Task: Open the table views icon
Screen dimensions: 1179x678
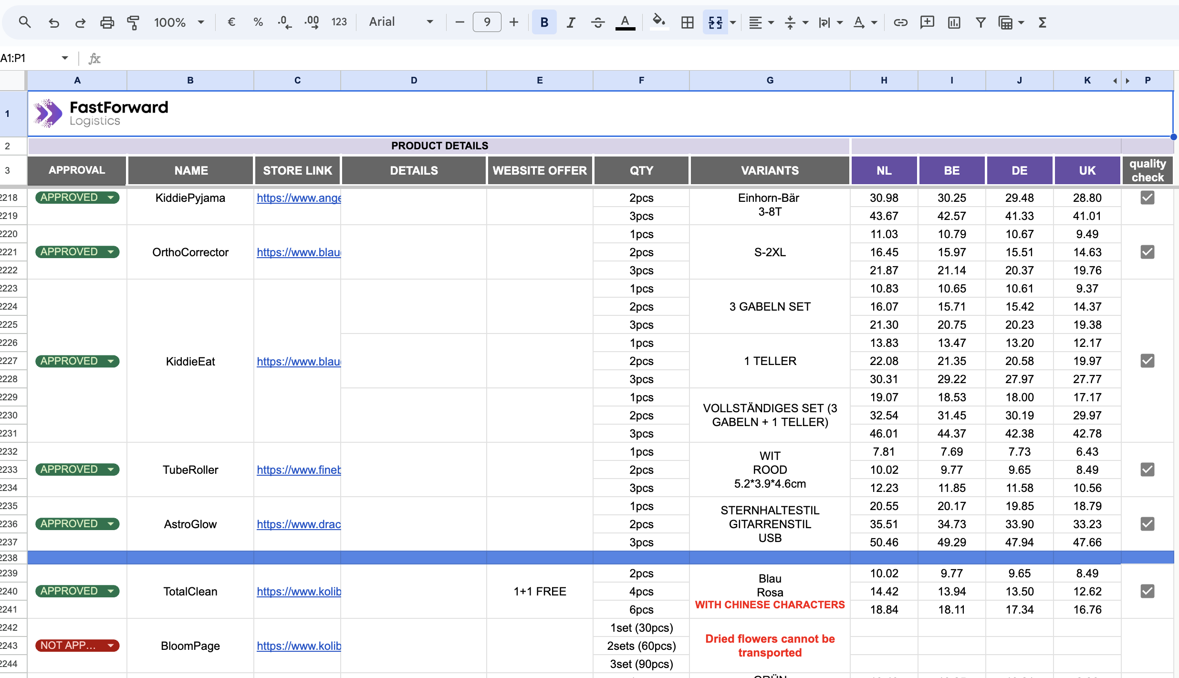Action: 1006,22
